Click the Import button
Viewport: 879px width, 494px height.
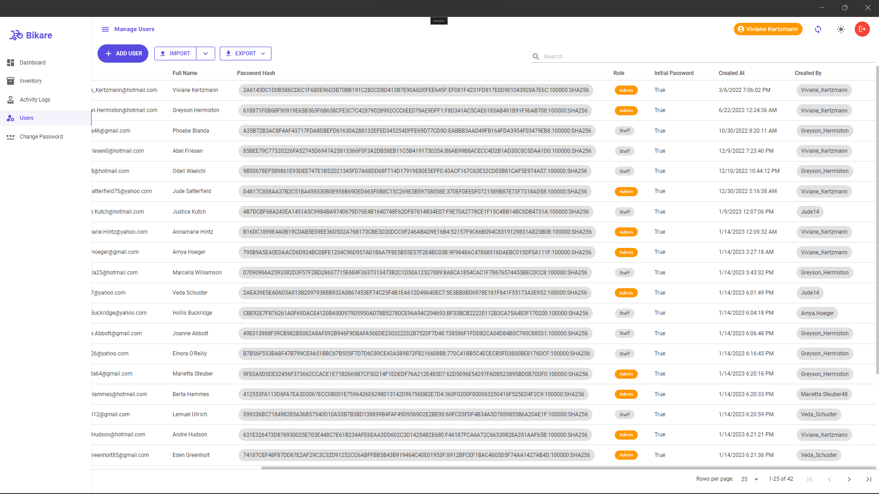[x=175, y=54]
